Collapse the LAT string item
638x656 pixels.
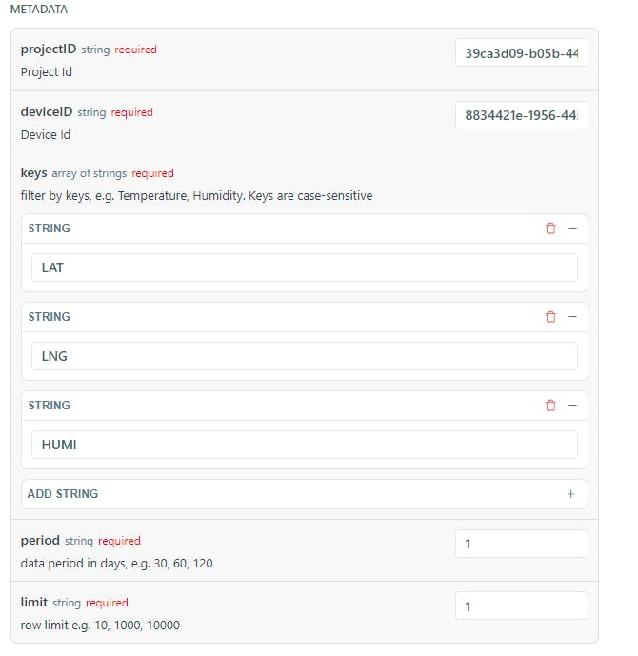pyautogui.click(x=572, y=229)
